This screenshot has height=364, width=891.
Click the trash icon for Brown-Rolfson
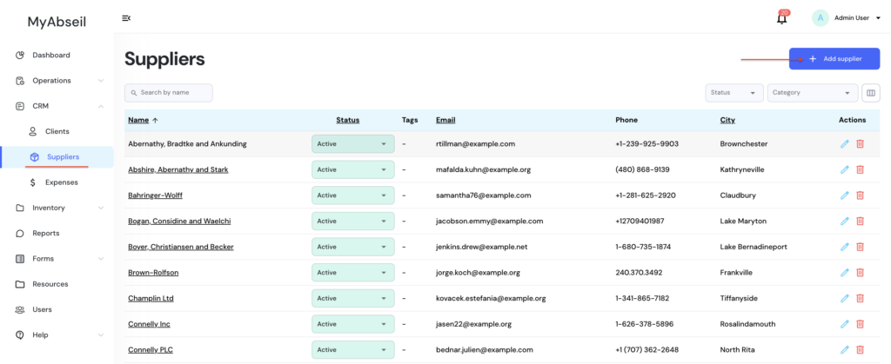(x=860, y=273)
